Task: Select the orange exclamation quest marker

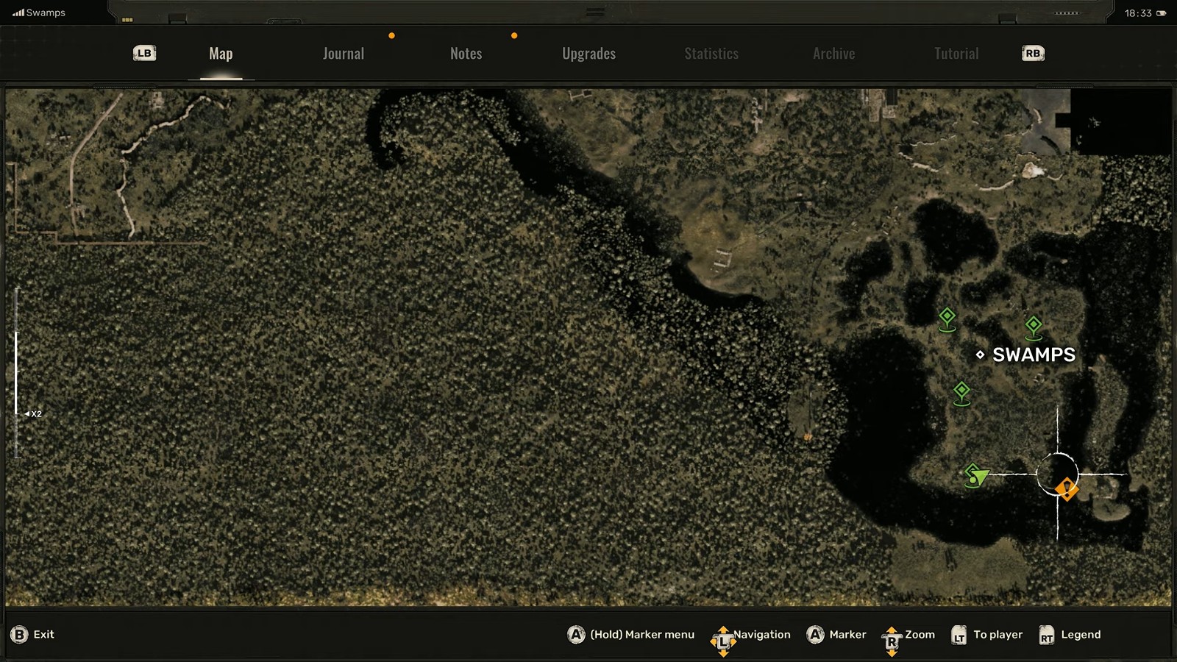Action: click(x=1067, y=489)
